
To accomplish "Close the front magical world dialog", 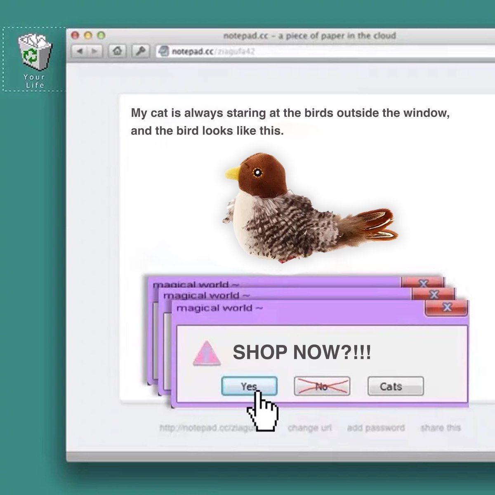I will [x=447, y=308].
